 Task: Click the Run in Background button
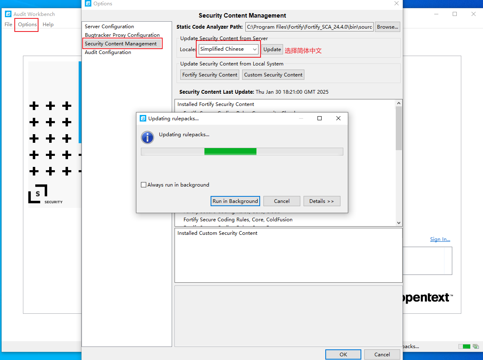(235, 201)
